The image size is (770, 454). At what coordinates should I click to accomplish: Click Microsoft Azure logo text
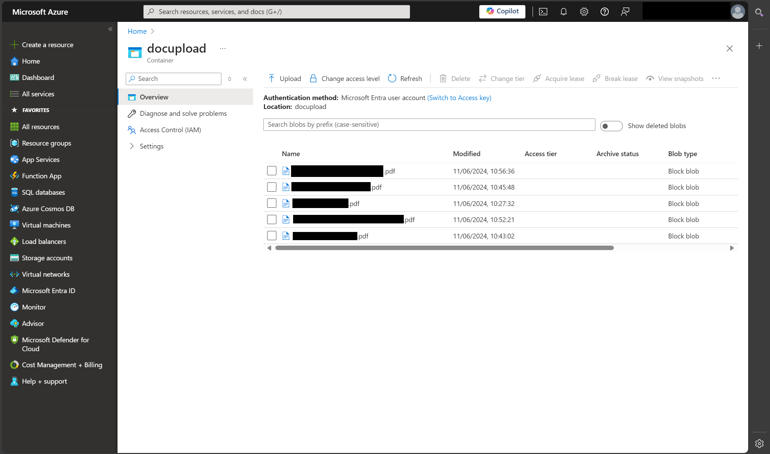point(40,12)
